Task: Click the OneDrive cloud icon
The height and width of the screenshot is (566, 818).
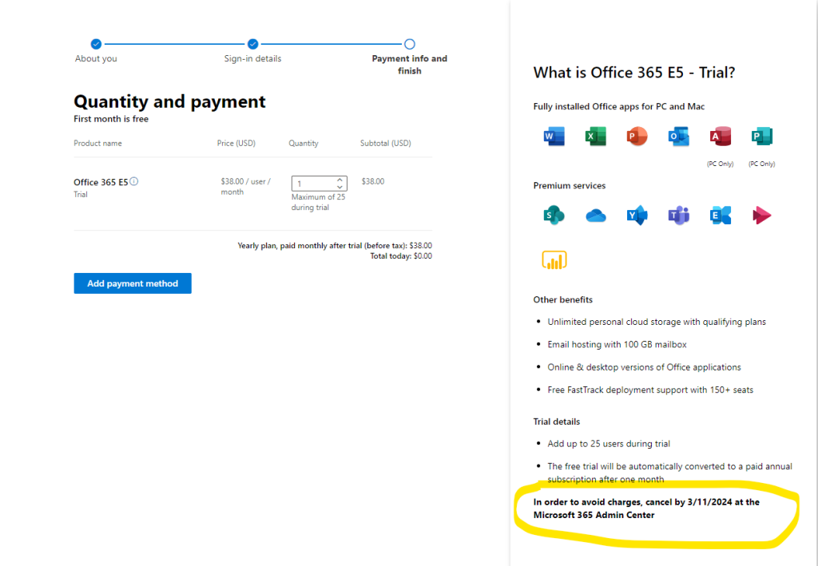Action: click(595, 216)
